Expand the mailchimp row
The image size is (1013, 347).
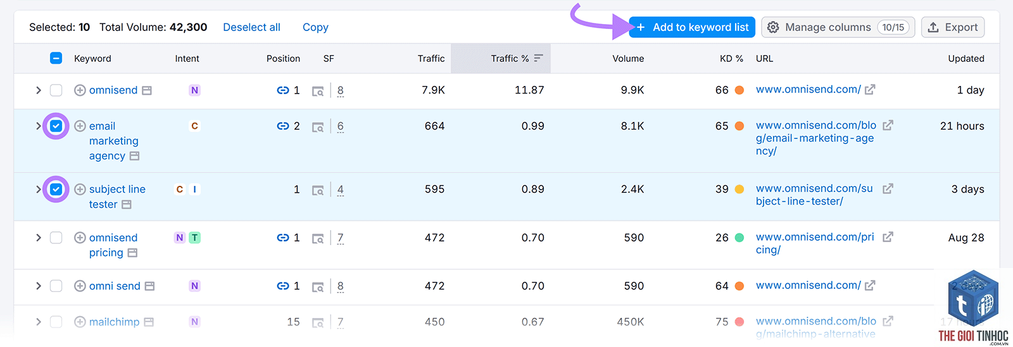tap(39, 322)
